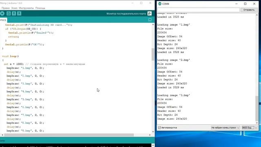Click the 'Loaded in 3528 ms' output line
This screenshot has height=147, width=261.
(x=170, y=52)
